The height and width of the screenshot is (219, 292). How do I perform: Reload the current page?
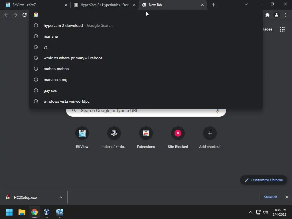(25, 15)
